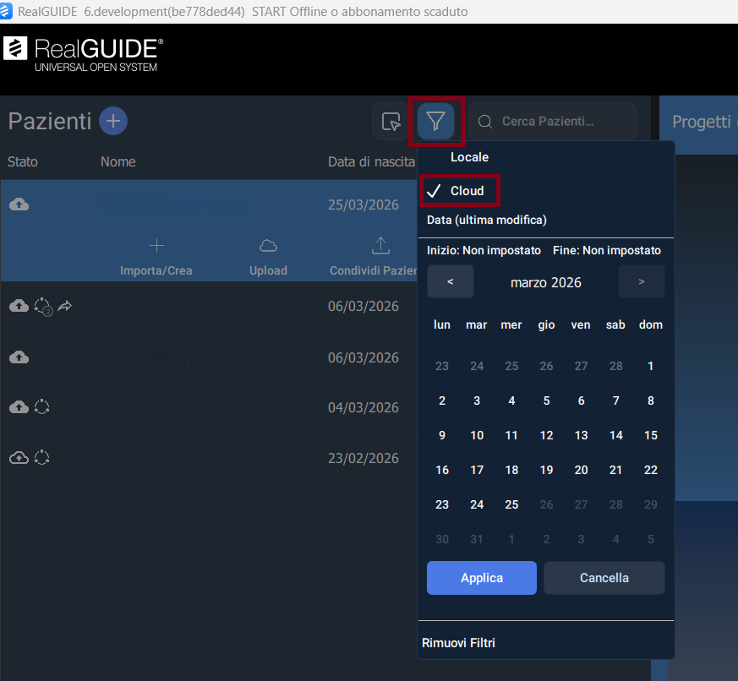This screenshot has height=681, width=738.
Task: Click the add new patient plus icon
Action: pos(113,121)
